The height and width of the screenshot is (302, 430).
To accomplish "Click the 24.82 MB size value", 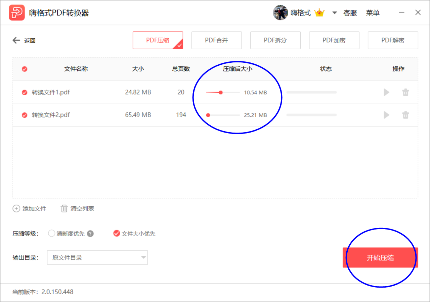I will click(138, 92).
